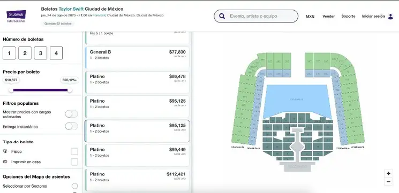The width and height of the screenshot is (399, 193).
Task: Zoom in on the seat map
Action: pos(388,174)
